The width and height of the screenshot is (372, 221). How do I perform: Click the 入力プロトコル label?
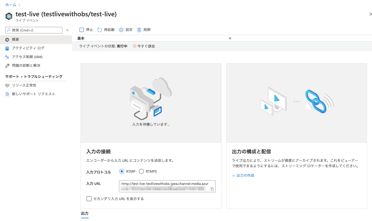pos(99,172)
